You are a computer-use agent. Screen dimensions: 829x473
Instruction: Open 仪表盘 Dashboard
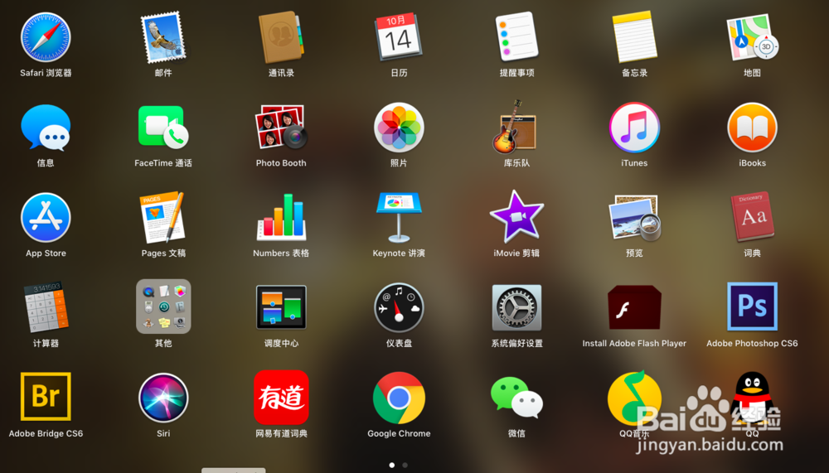(399, 307)
